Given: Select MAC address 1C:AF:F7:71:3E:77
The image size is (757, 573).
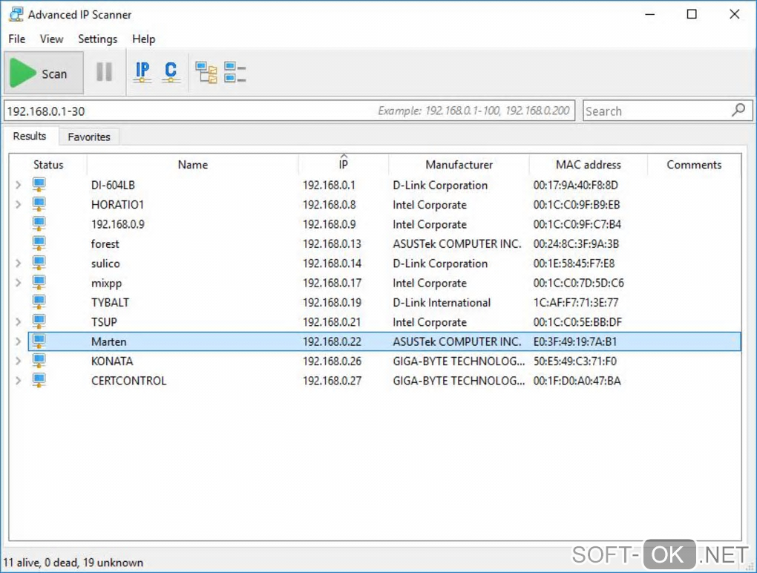Looking at the screenshot, I should pyautogui.click(x=575, y=303).
